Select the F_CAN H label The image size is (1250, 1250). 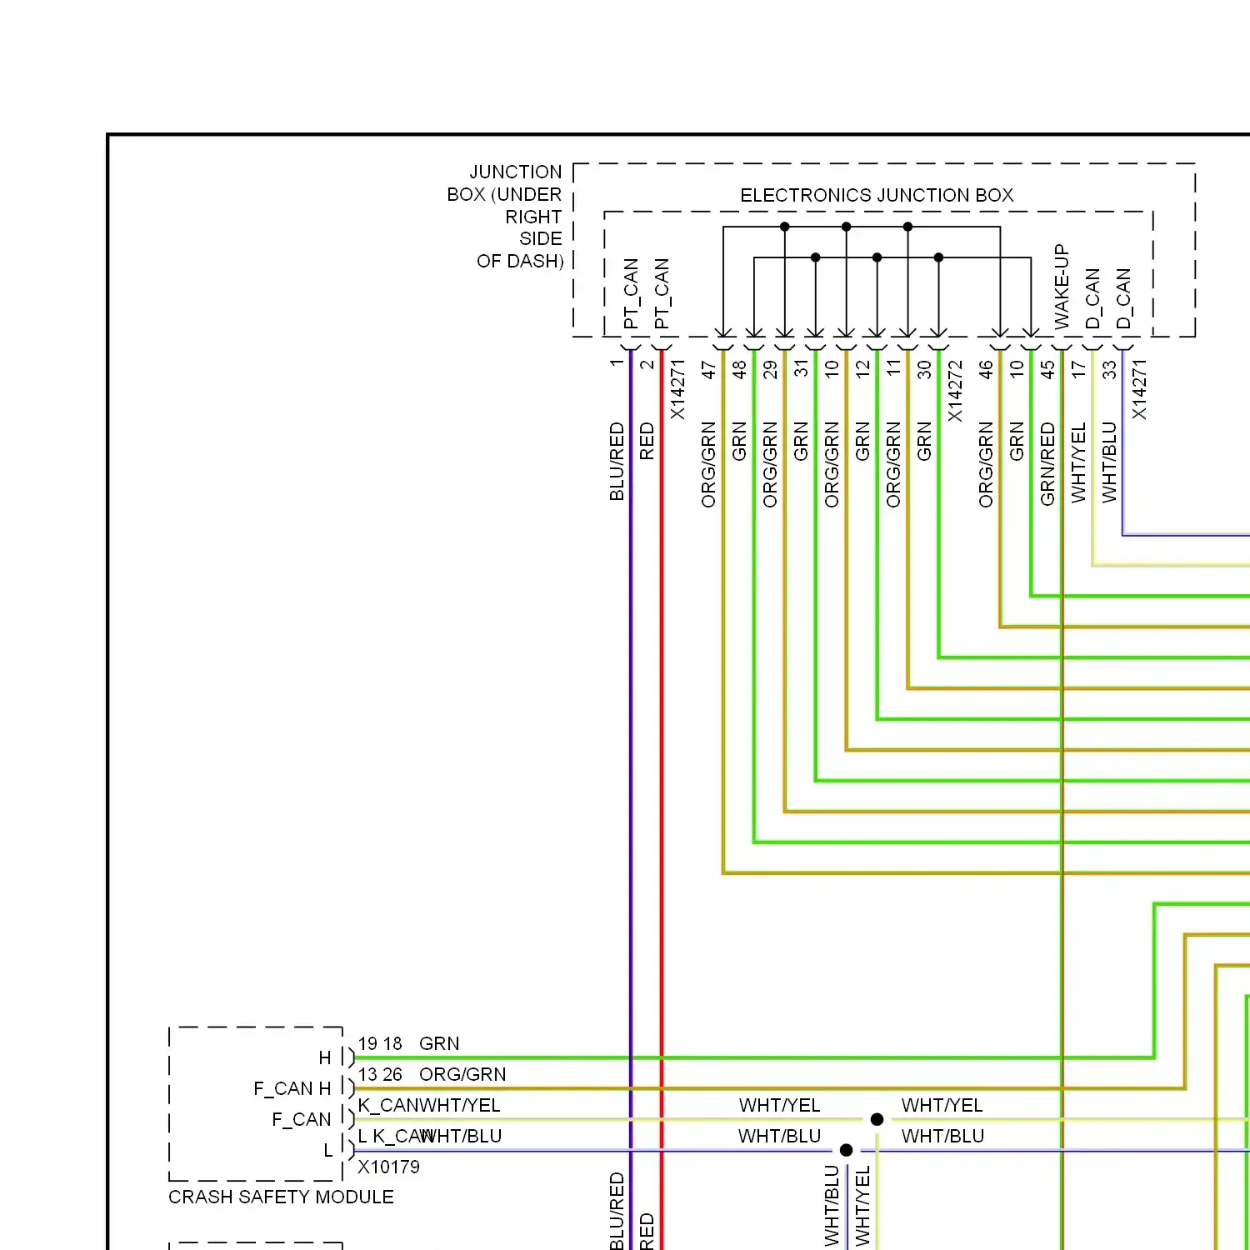[x=292, y=1088]
